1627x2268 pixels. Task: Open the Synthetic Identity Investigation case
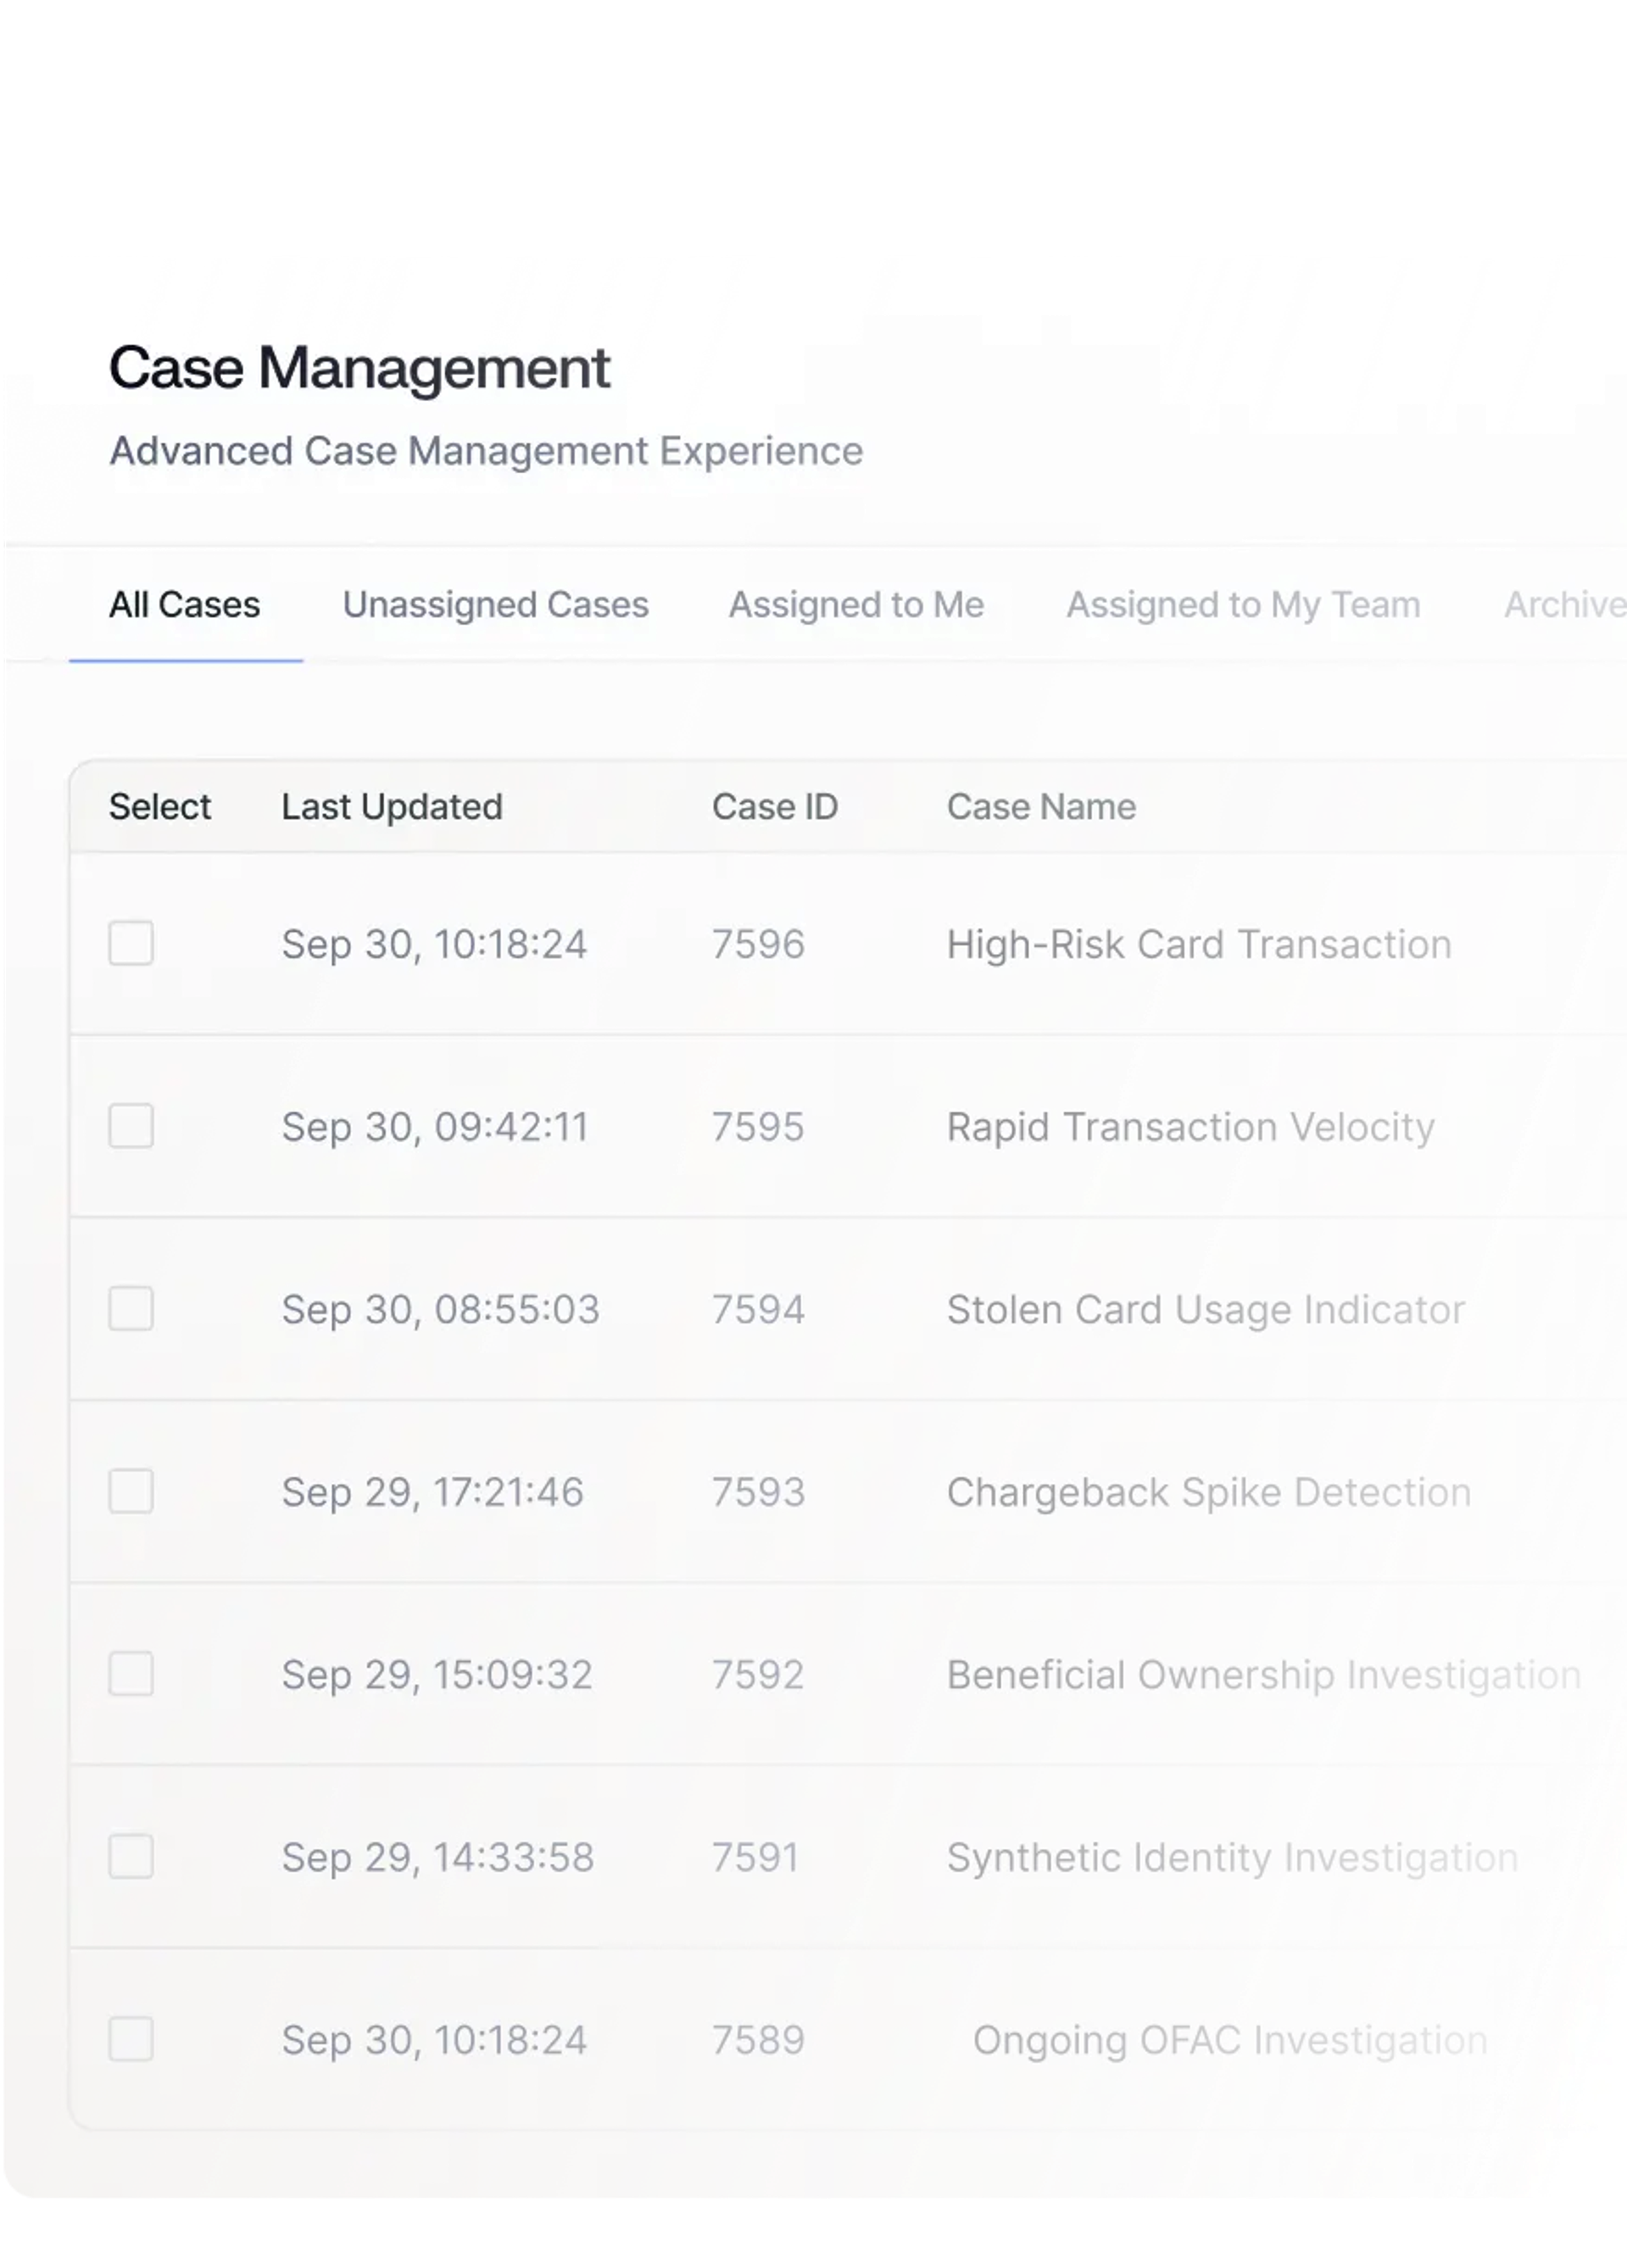pos(1232,1858)
